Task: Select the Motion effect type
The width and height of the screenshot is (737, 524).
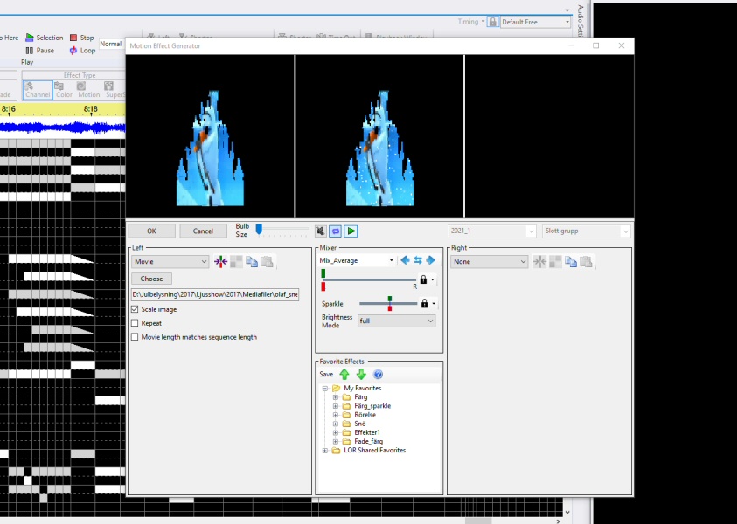Action: 89,90
